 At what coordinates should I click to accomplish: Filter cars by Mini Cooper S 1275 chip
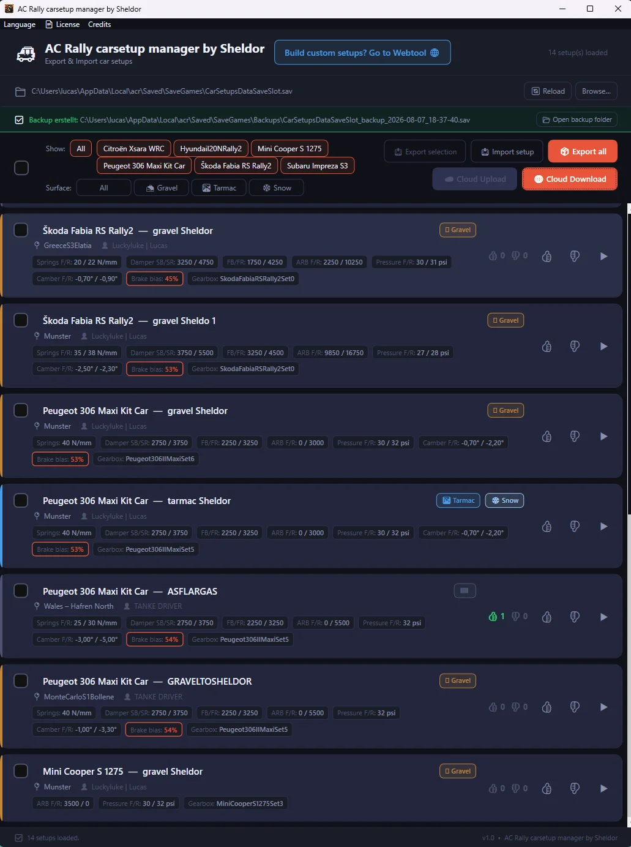tap(289, 148)
